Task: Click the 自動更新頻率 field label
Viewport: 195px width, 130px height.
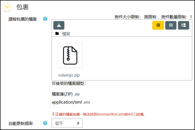Action: tap(21, 123)
